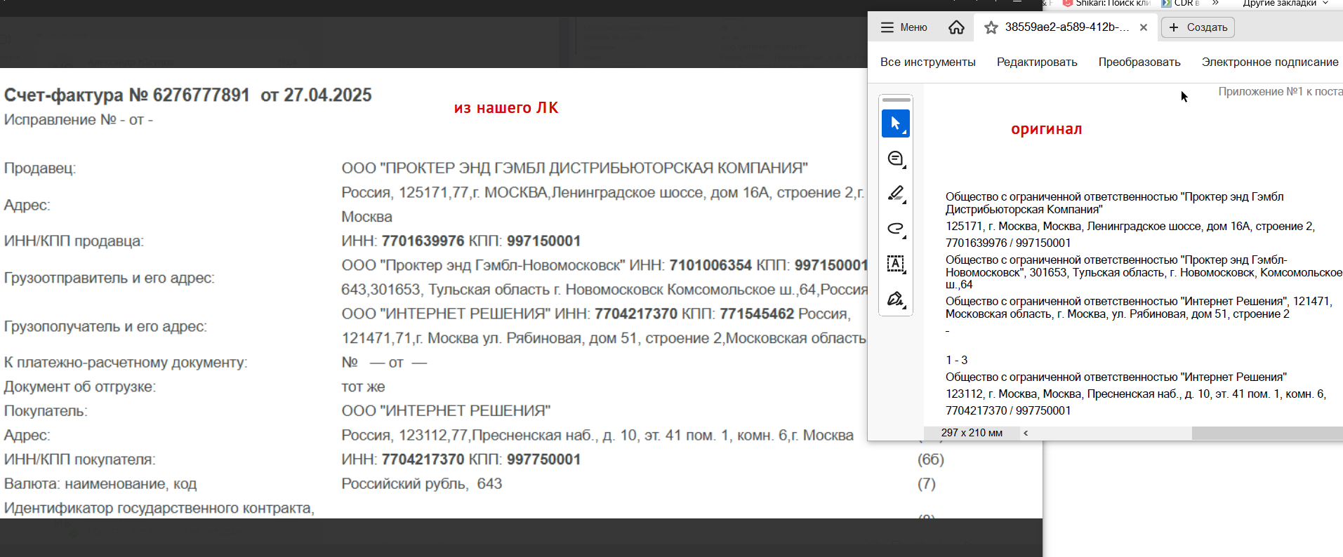Viewport: 1343px width, 557px height.
Task: Select the freehand lasso draw tool
Action: click(x=895, y=229)
